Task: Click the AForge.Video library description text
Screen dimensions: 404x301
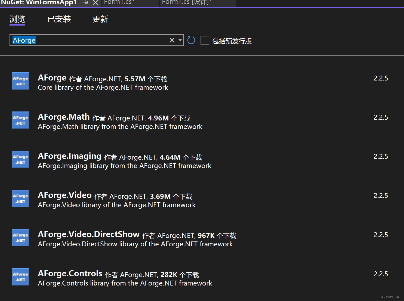Action: tap(117, 205)
